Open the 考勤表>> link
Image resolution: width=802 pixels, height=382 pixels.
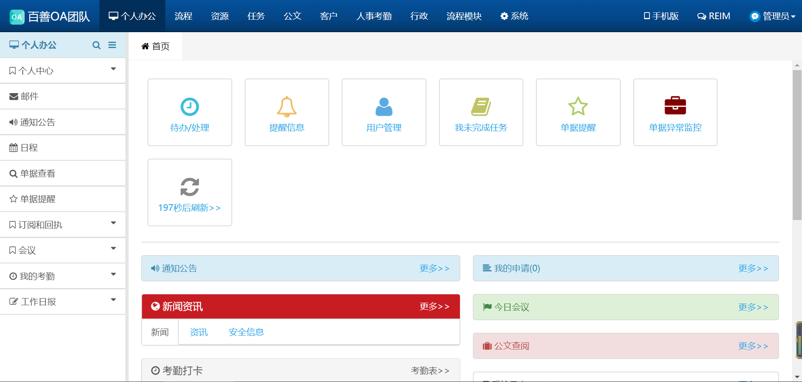pos(430,371)
